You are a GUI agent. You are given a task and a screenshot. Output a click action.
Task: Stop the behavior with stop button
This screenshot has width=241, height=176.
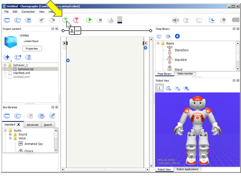click(100, 20)
